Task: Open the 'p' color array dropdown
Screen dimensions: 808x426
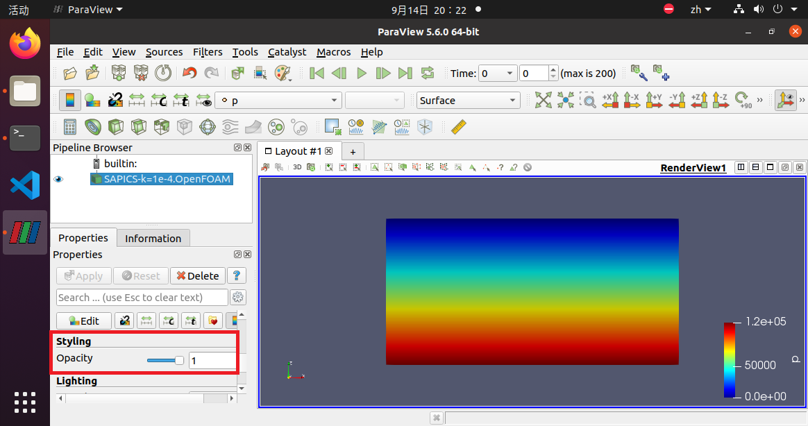Action: pyautogui.click(x=278, y=101)
